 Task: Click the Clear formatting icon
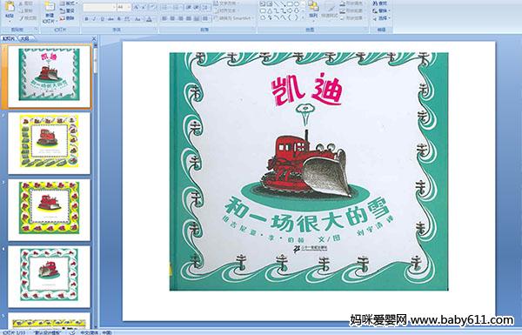(x=152, y=7)
